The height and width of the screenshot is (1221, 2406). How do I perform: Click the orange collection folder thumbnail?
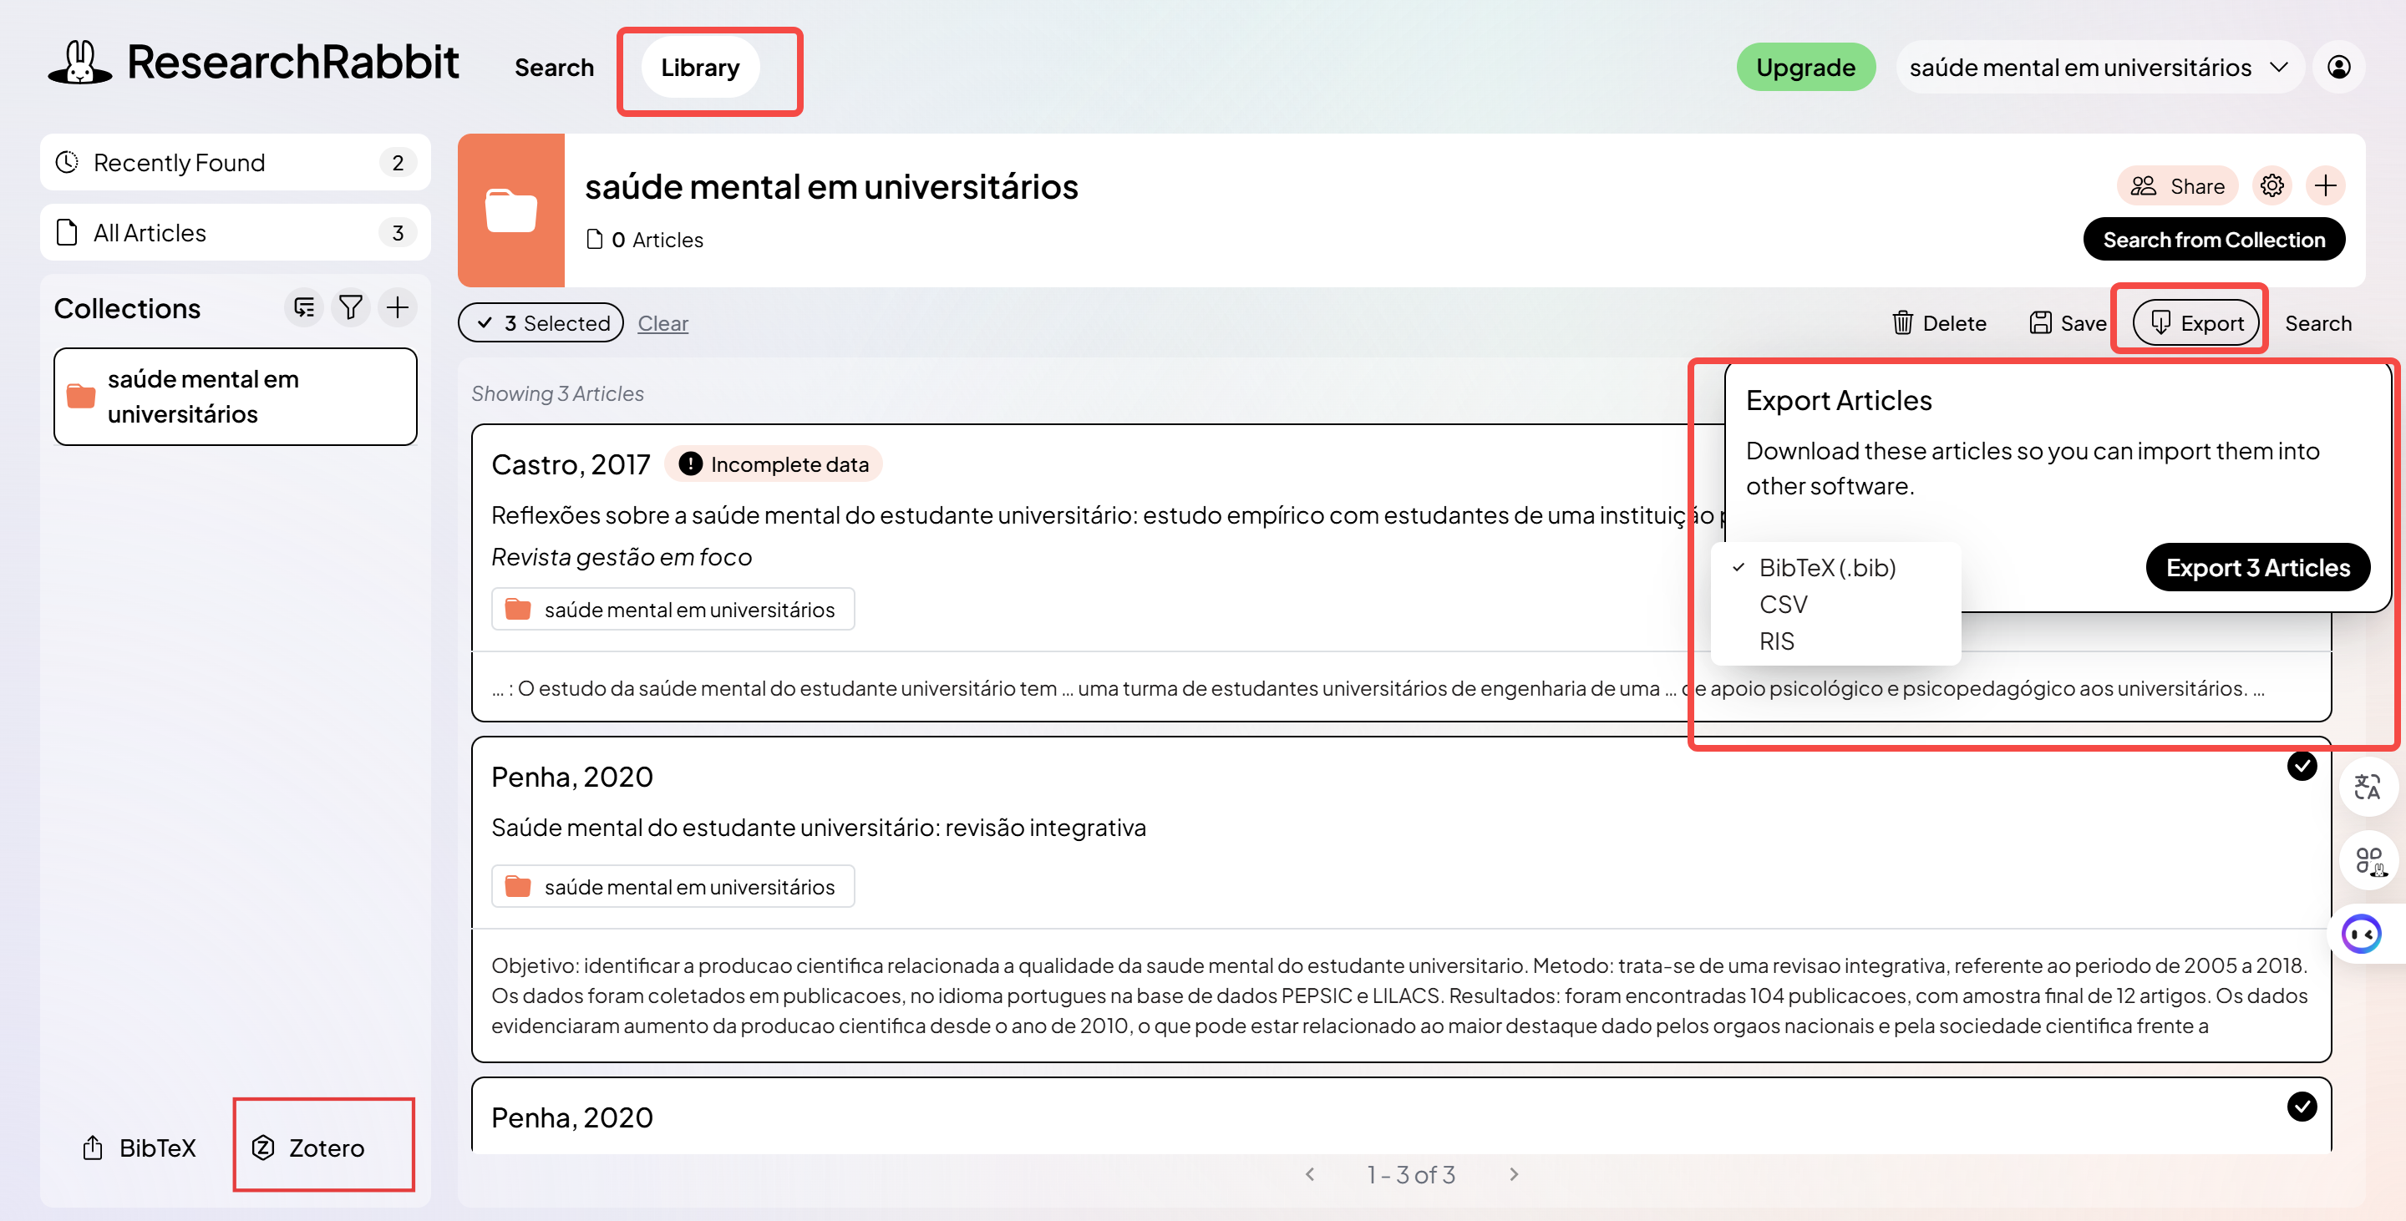tap(511, 210)
